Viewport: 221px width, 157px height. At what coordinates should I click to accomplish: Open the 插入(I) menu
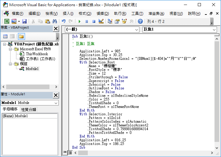[68, 14]
